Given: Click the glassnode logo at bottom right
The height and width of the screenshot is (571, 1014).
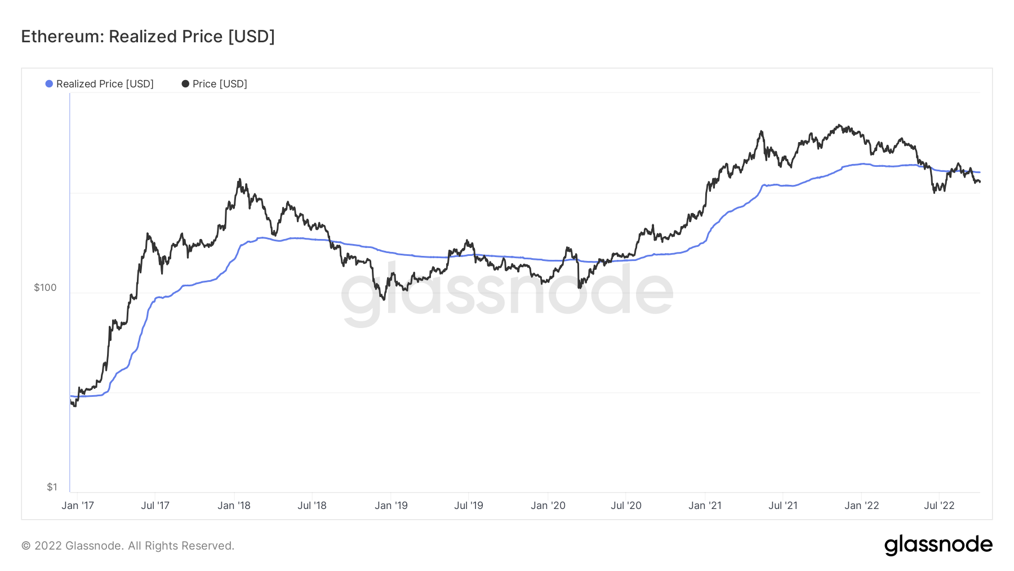Looking at the screenshot, I should 938,545.
